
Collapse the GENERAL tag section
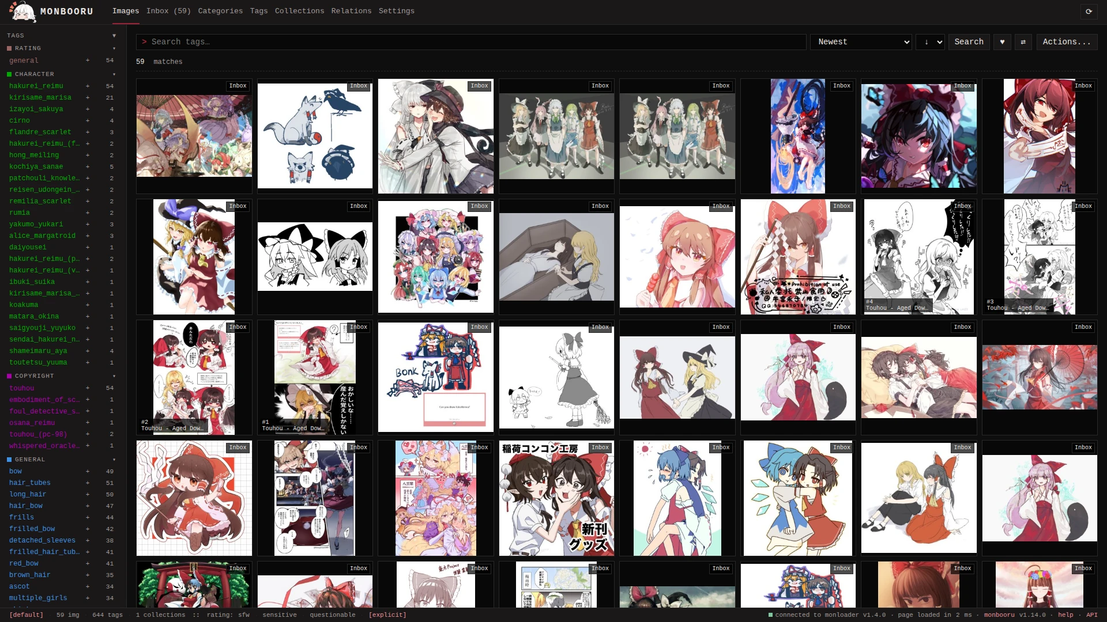(114, 460)
